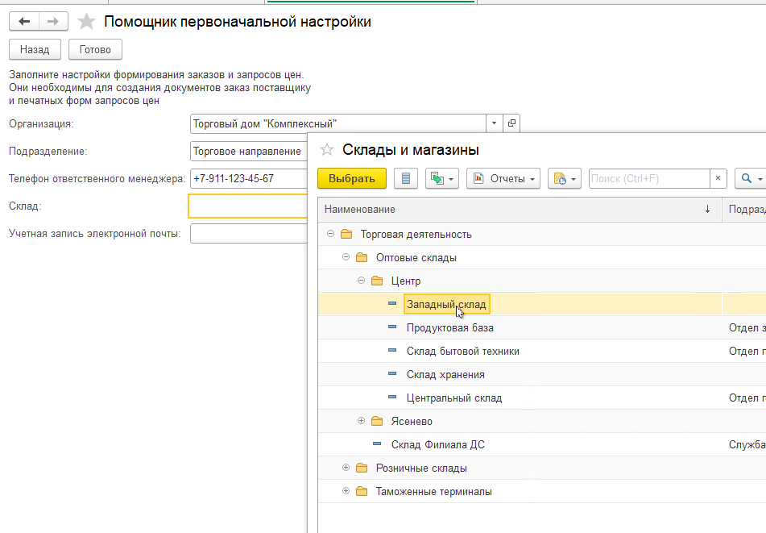Click the Назад button
The width and height of the screenshot is (766, 533).
pos(35,49)
